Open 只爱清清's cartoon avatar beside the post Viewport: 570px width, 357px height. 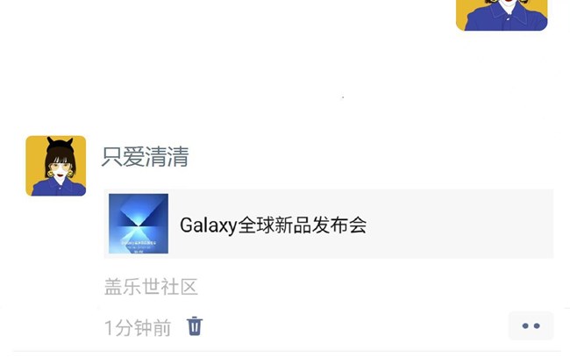[56, 166]
